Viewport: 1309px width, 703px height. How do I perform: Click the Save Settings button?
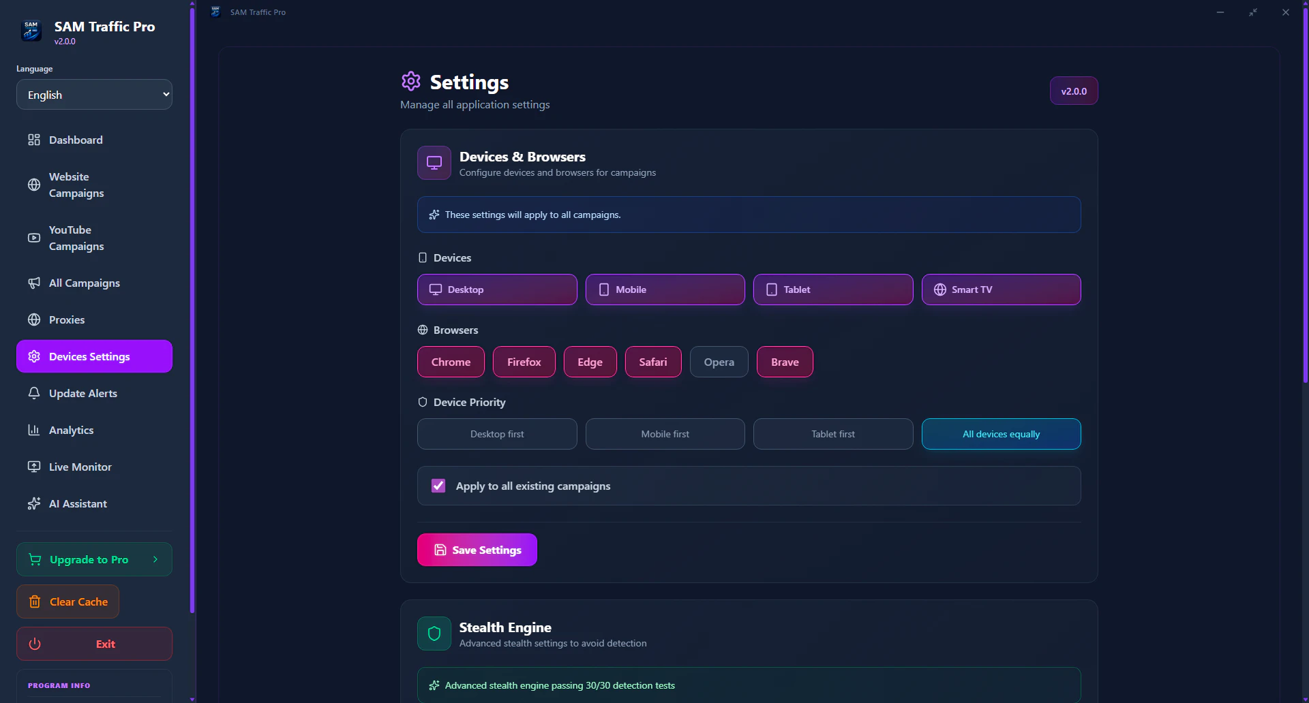tap(477, 550)
